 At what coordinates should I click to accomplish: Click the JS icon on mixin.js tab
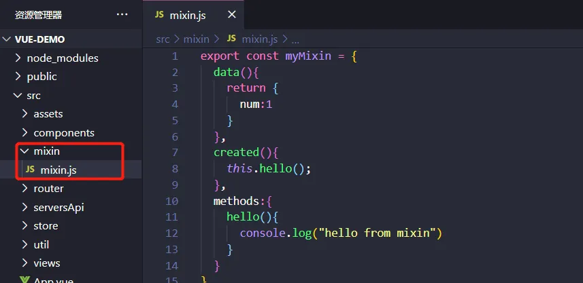[x=159, y=15]
